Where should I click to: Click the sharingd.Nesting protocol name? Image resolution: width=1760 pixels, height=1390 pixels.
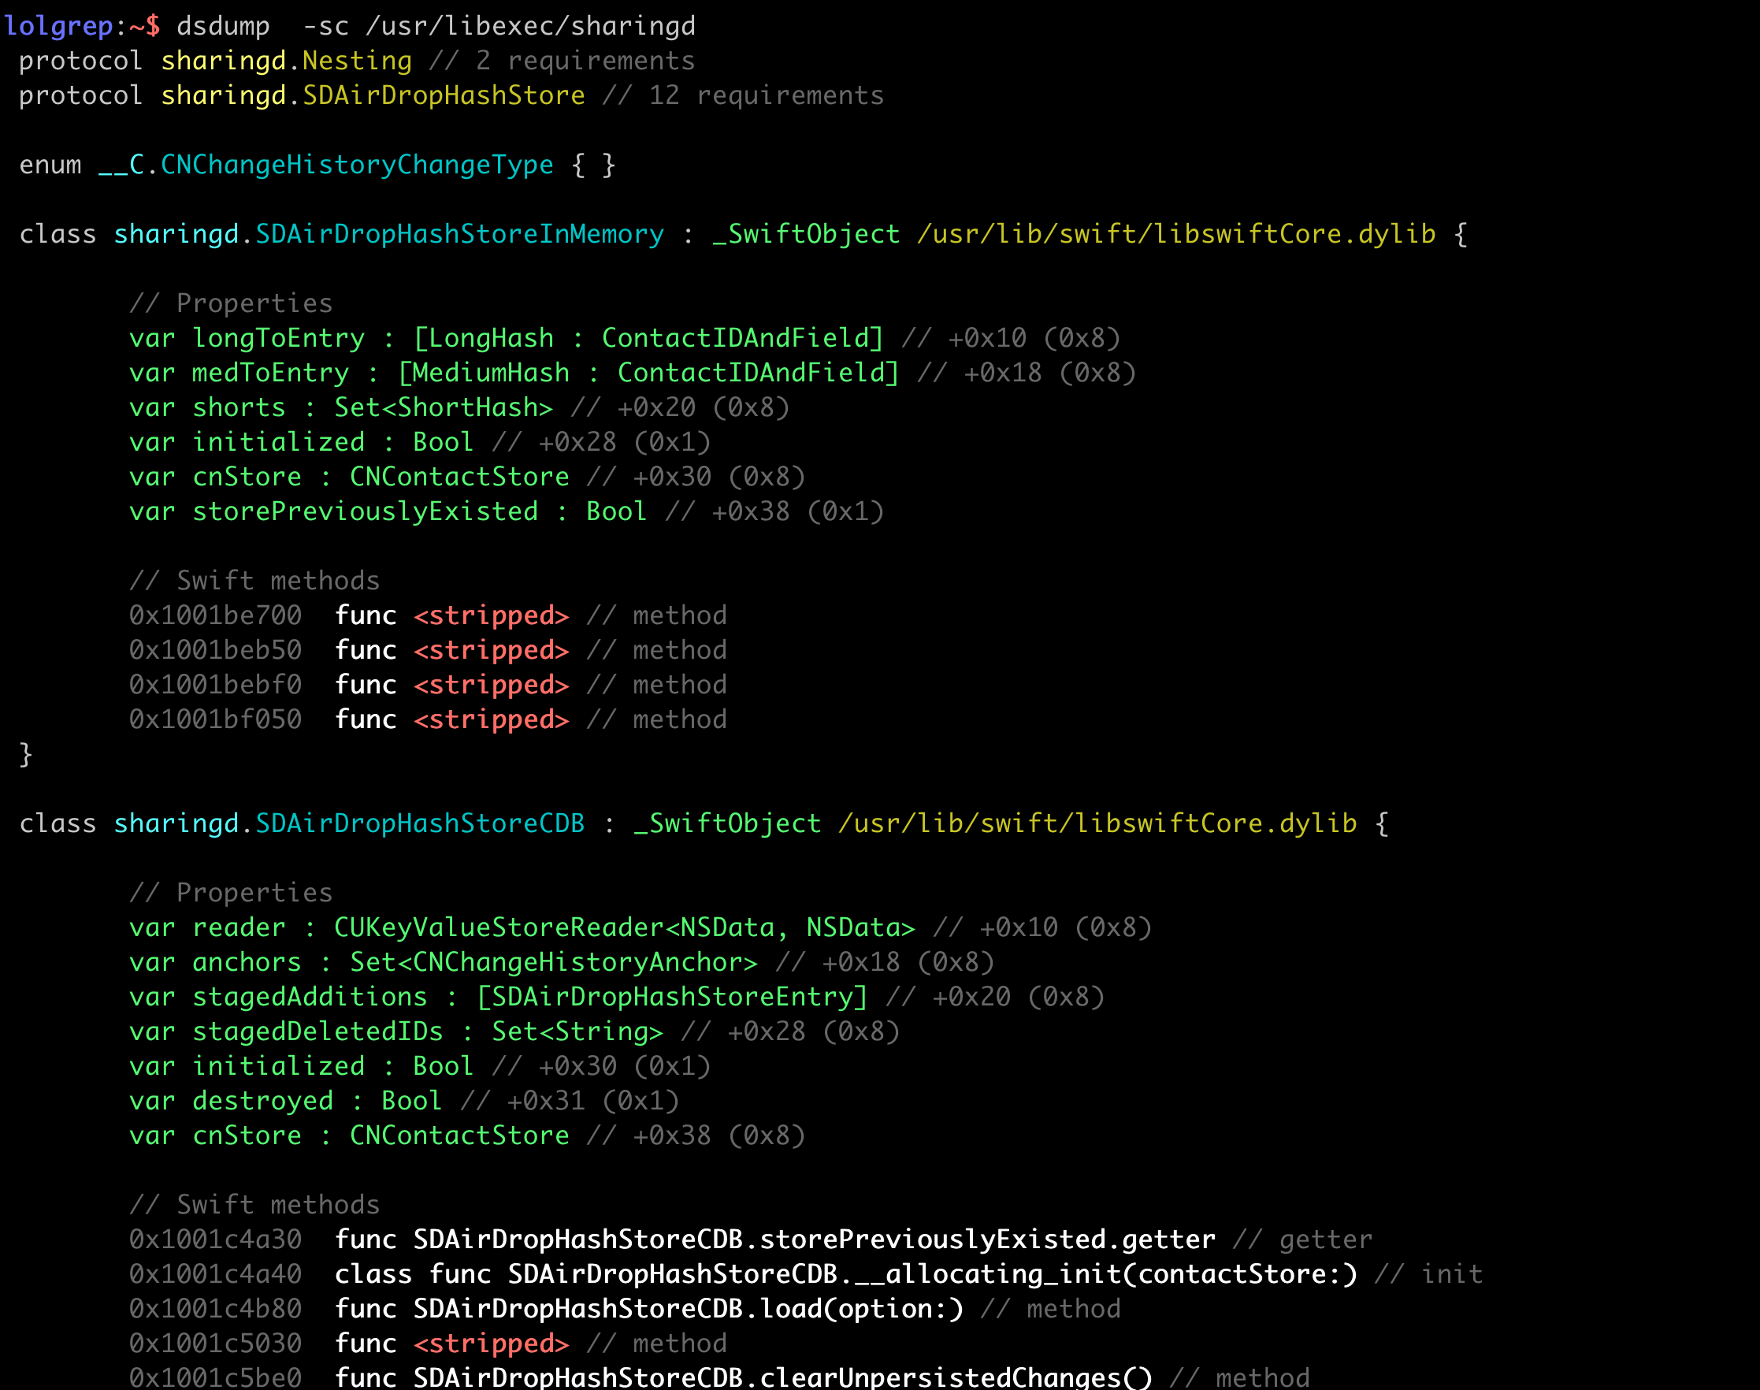point(287,61)
